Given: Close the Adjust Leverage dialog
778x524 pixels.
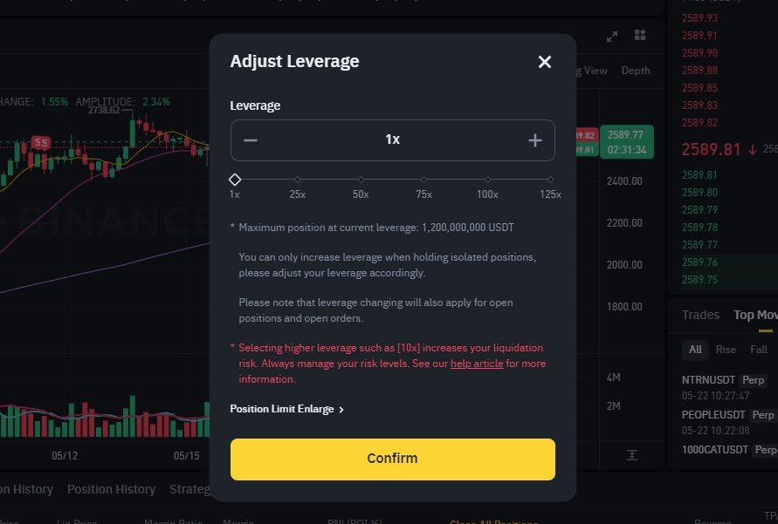Looking at the screenshot, I should pyautogui.click(x=545, y=62).
